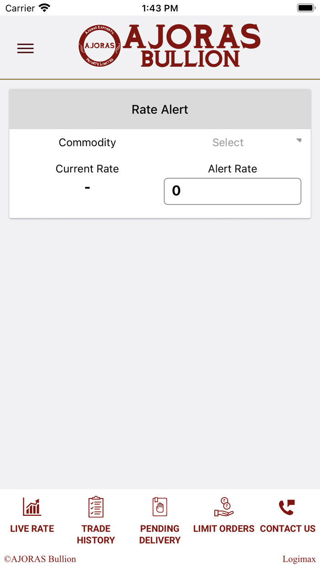The height and width of the screenshot is (569, 320).
Task: Go to PENDING DELIVERY tab
Action: coord(160,534)
